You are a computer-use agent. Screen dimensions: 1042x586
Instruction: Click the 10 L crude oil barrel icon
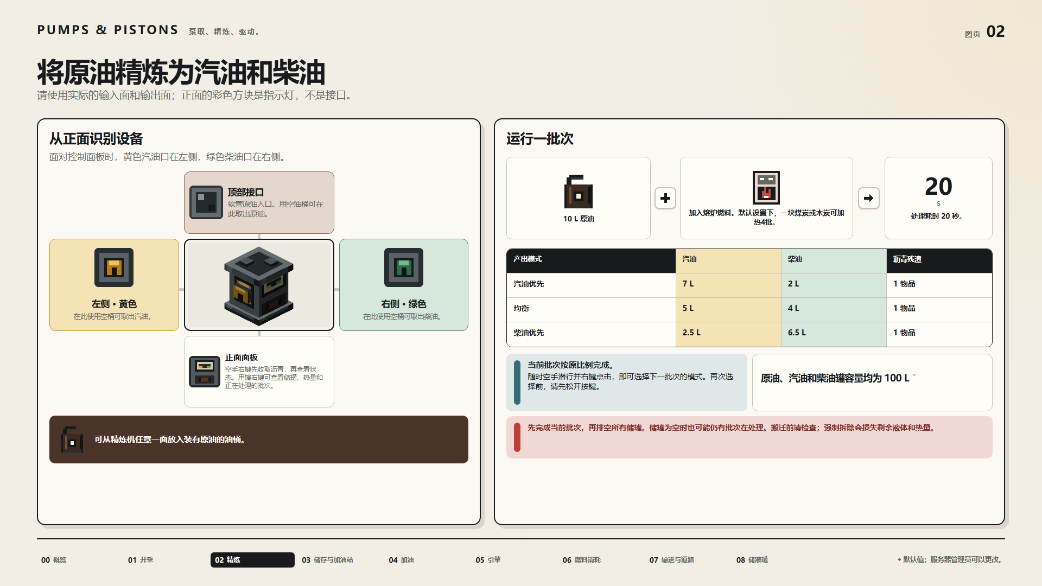point(579,192)
